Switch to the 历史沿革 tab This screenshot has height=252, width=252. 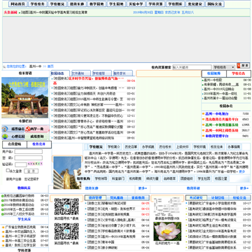(131, 147)
